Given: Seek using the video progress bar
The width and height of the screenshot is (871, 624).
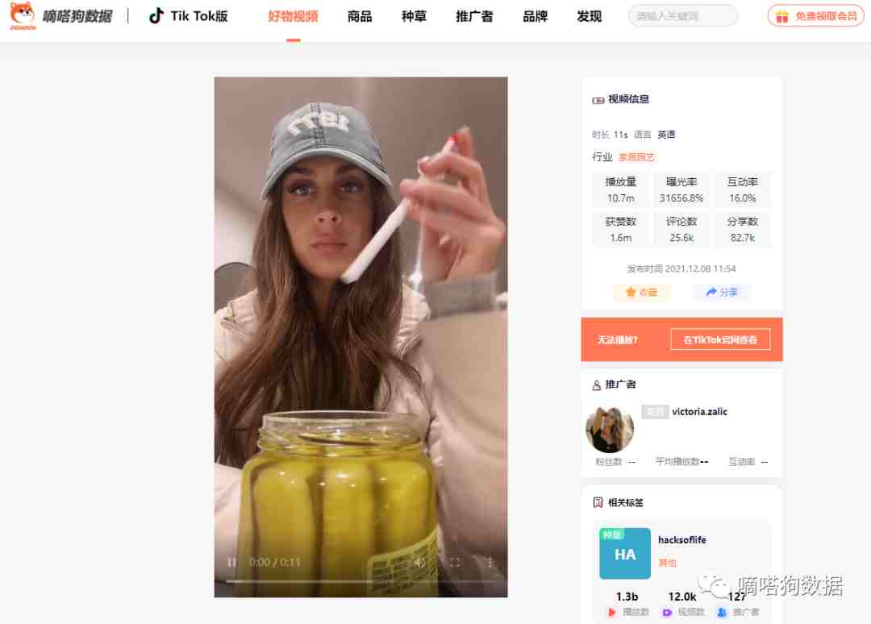Looking at the screenshot, I should point(360,581).
